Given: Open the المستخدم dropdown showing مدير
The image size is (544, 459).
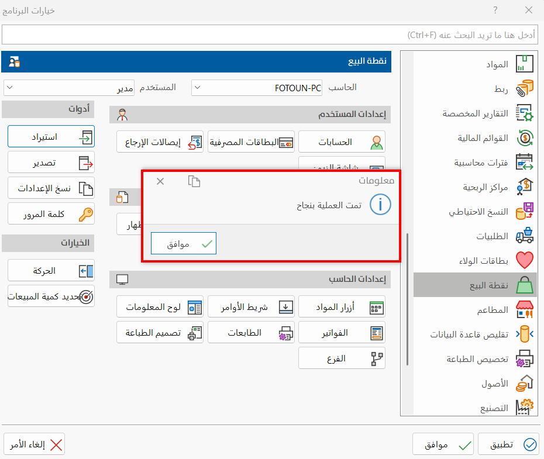Looking at the screenshot, I should click(x=68, y=87).
